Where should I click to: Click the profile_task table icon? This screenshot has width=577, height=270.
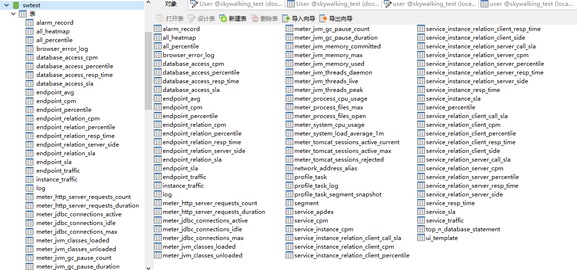(x=289, y=177)
